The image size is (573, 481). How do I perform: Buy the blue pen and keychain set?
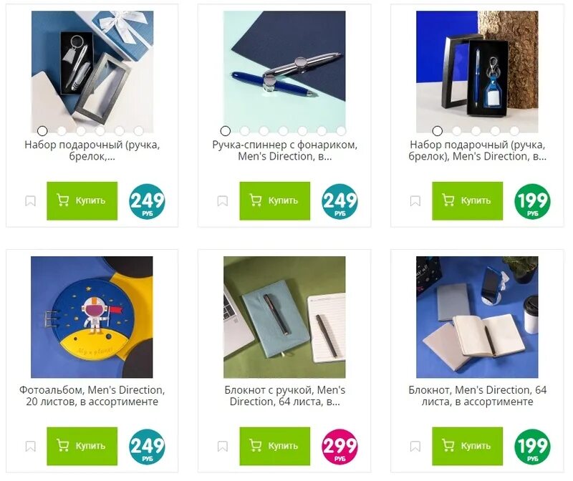click(x=468, y=201)
